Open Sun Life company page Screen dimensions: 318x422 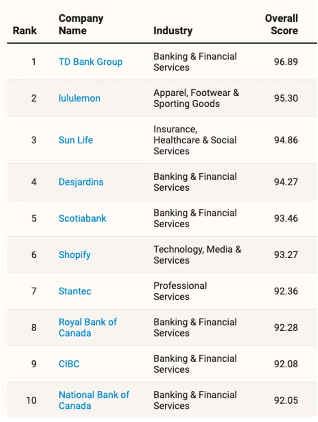pyautogui.click(x=76, y=140)
